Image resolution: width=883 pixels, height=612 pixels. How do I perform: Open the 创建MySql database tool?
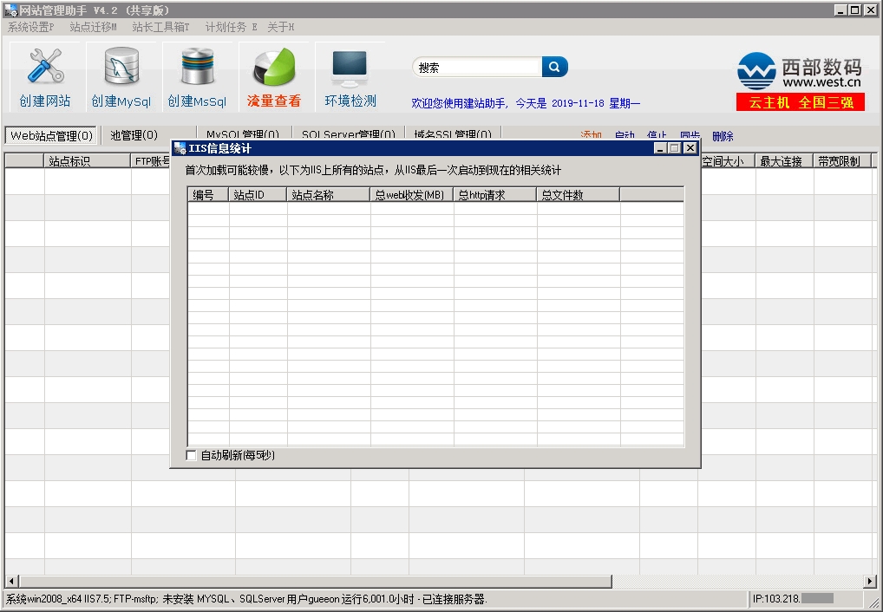121,77
